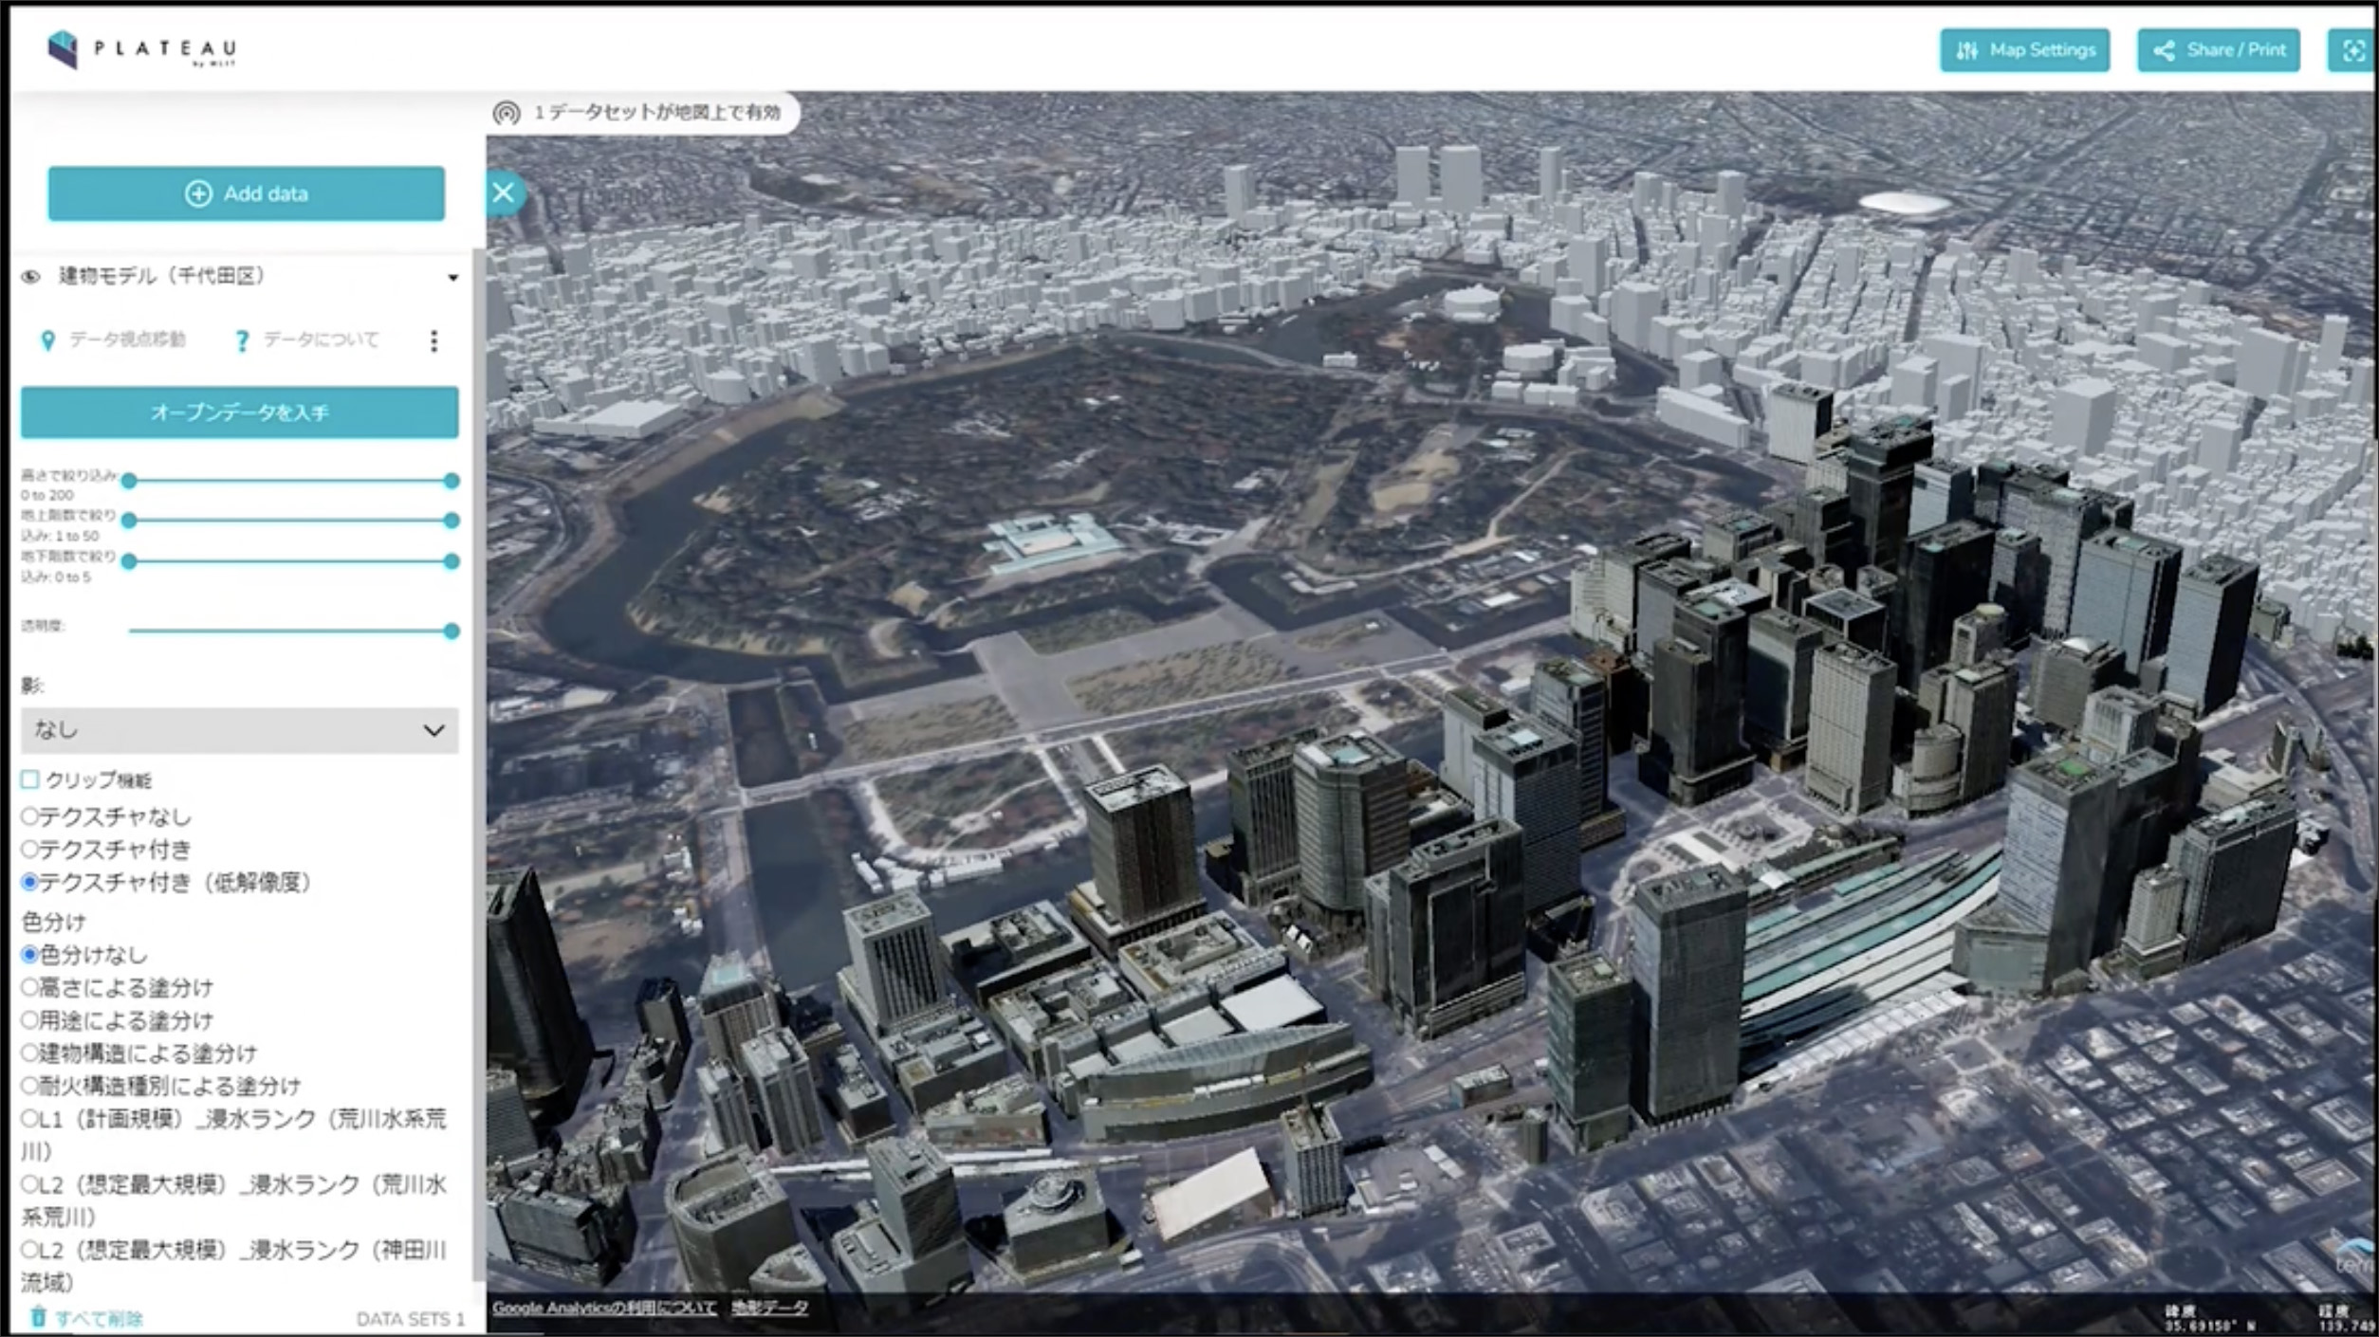Toggle visibility eye for 建物モデル（千代田区）
Screen dimensions: 2379x1337
[x=31, y=277]
